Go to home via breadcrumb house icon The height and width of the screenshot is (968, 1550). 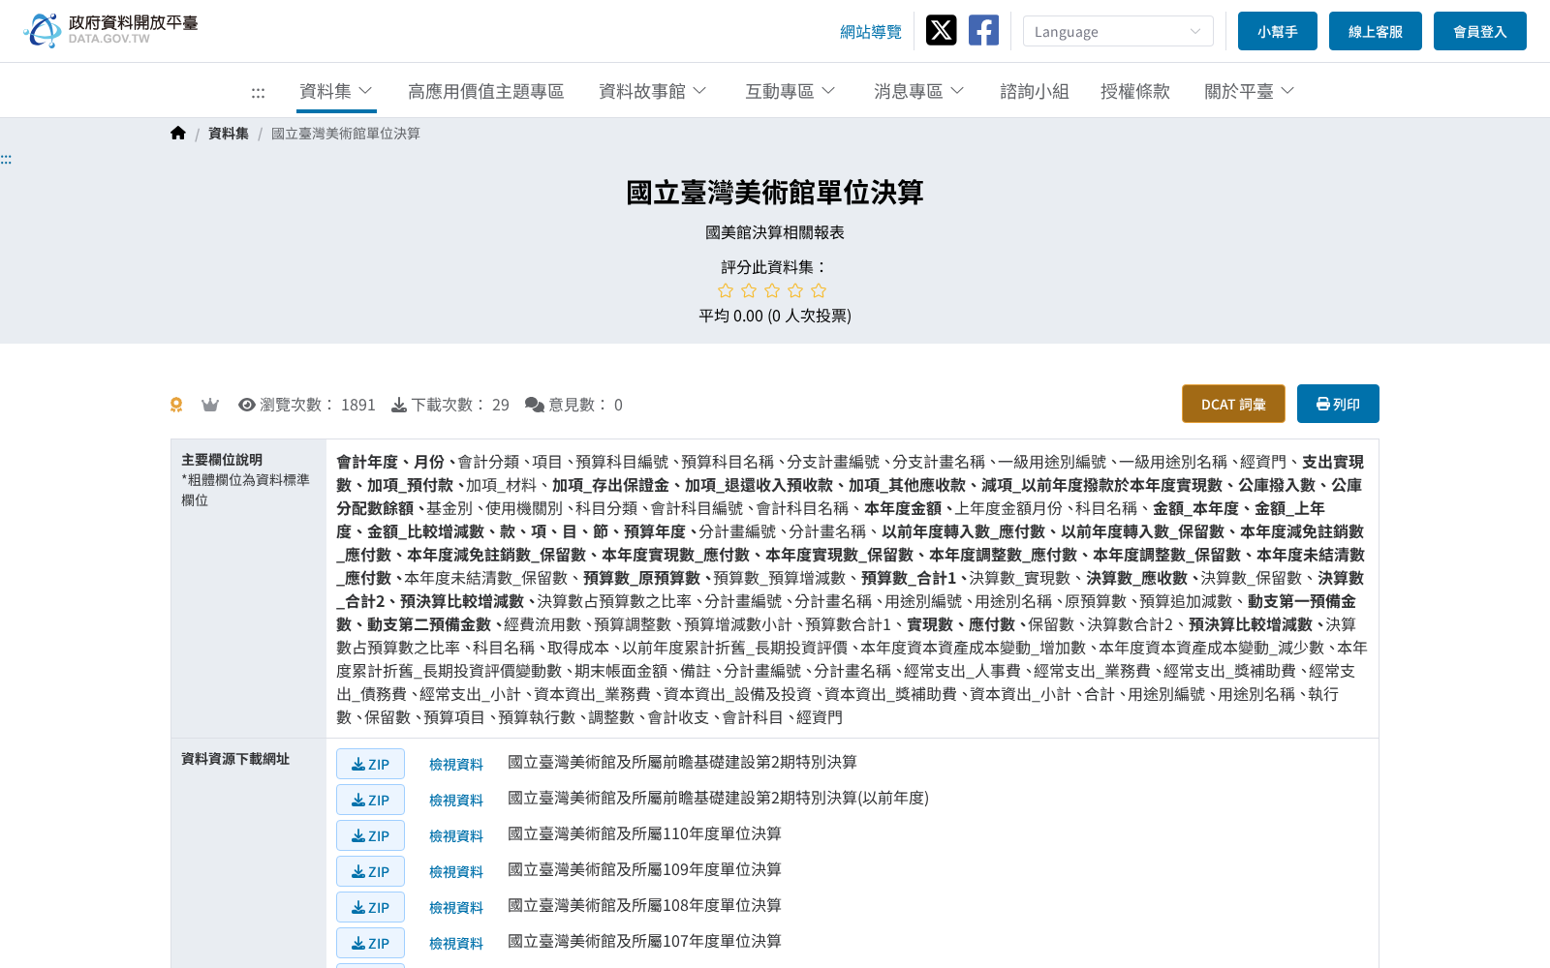177,133
